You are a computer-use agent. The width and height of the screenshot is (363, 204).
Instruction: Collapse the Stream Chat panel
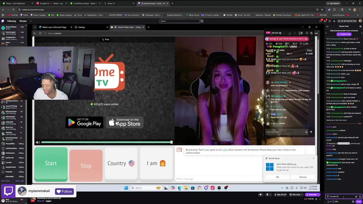(x=327, y=26)
